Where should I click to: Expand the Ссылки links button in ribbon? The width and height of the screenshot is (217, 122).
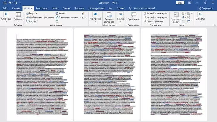(x=121, y=17)
